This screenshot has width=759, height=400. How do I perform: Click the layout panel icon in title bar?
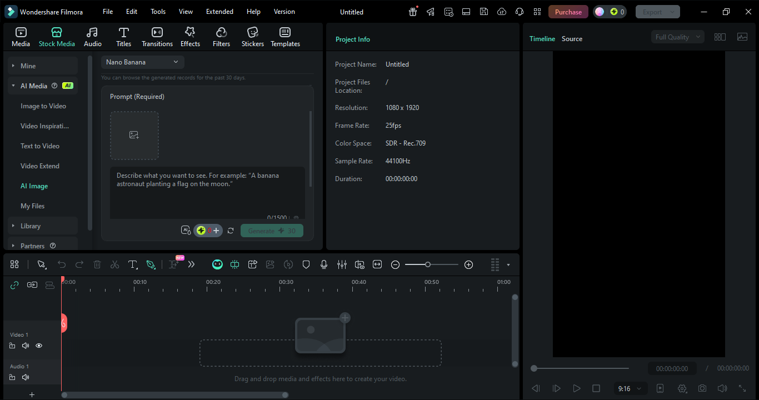(x=466, y=12)
